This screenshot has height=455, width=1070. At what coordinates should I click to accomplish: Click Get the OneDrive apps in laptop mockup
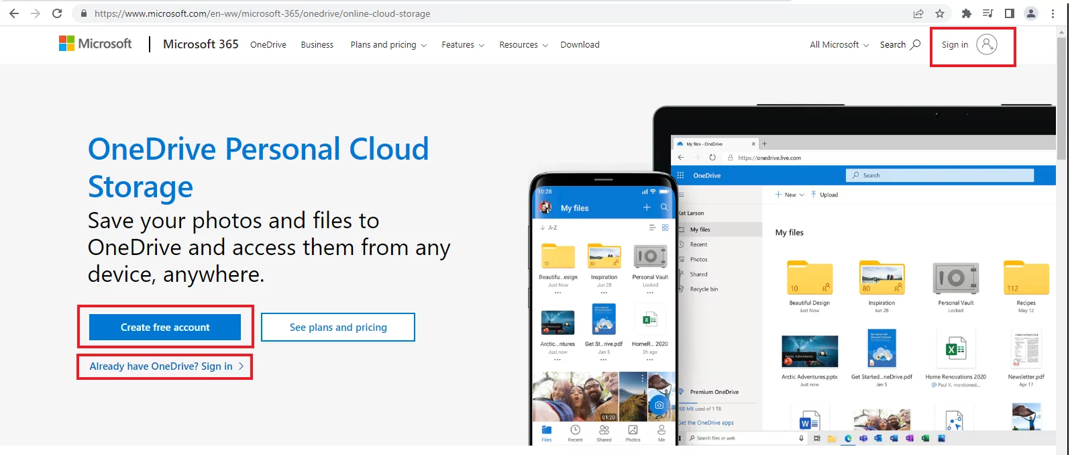706,423
